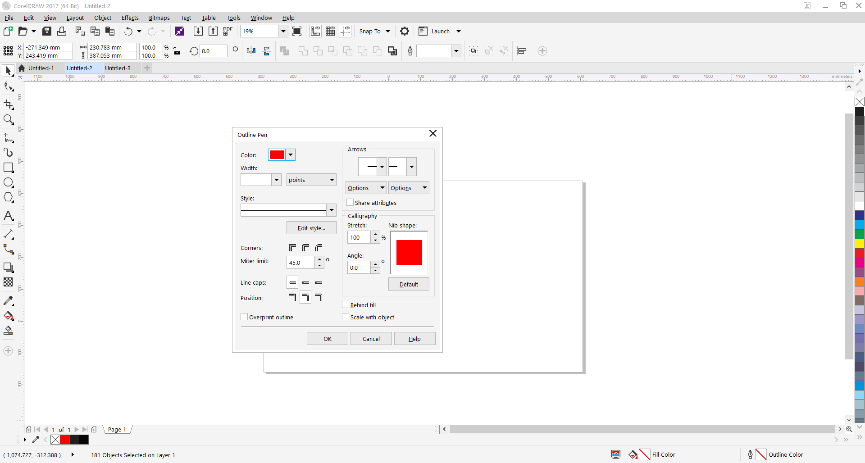Select the bevel corners option
The width and height of the screenshot is (865, 463).
(x=319, y=248)
